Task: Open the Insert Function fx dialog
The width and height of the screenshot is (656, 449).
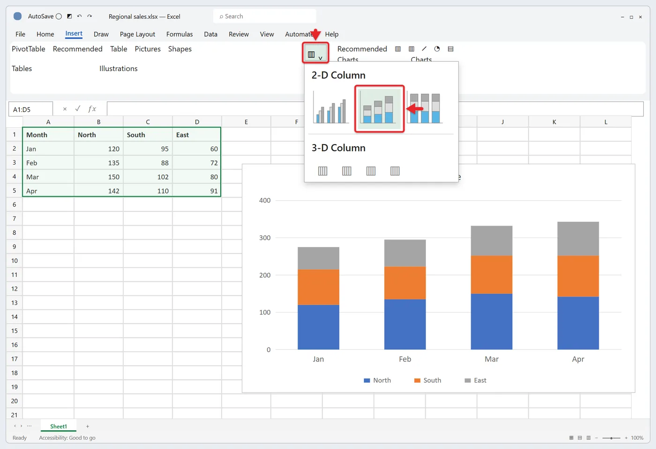Action: coord(92,109)
